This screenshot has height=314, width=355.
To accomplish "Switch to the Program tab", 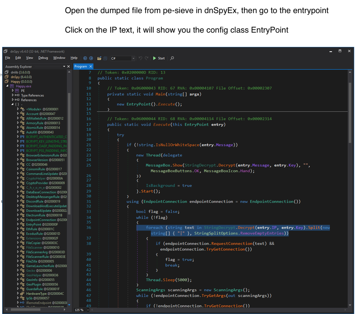I will pos(81,66).
